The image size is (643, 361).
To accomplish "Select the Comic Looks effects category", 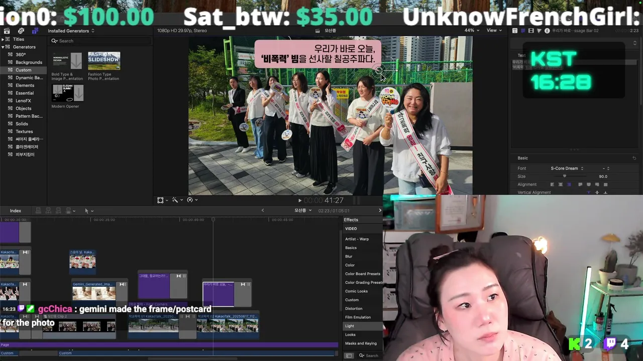I will (x=356, y=291).
